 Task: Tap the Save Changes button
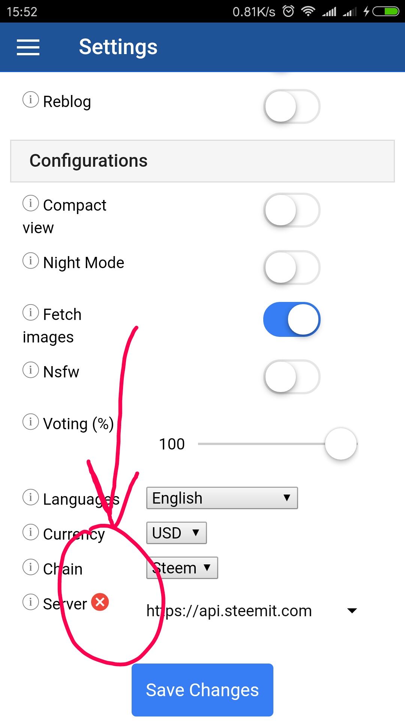click(x=202, y=690)
